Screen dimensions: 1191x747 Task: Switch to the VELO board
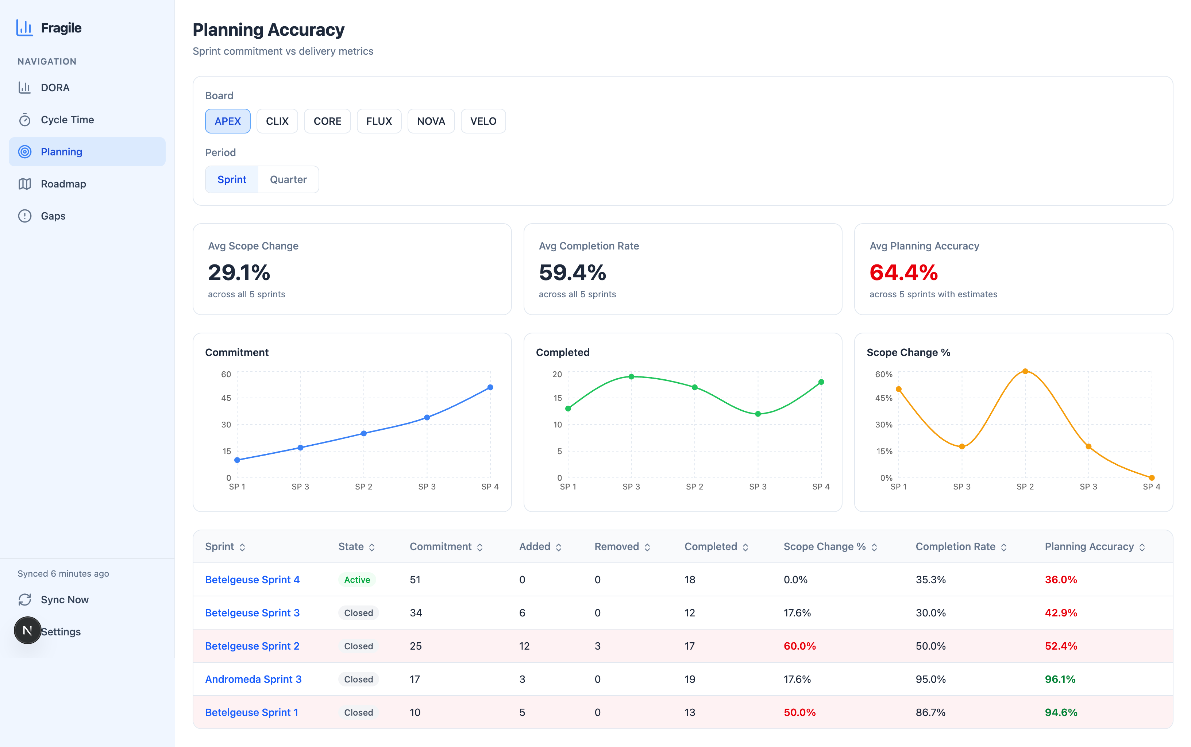[x=482, y=120]
